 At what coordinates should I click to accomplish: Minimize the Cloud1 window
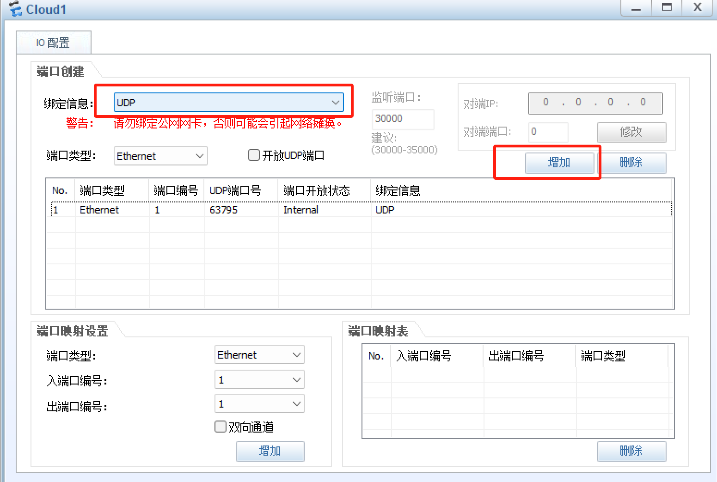(x=636, y=8)
